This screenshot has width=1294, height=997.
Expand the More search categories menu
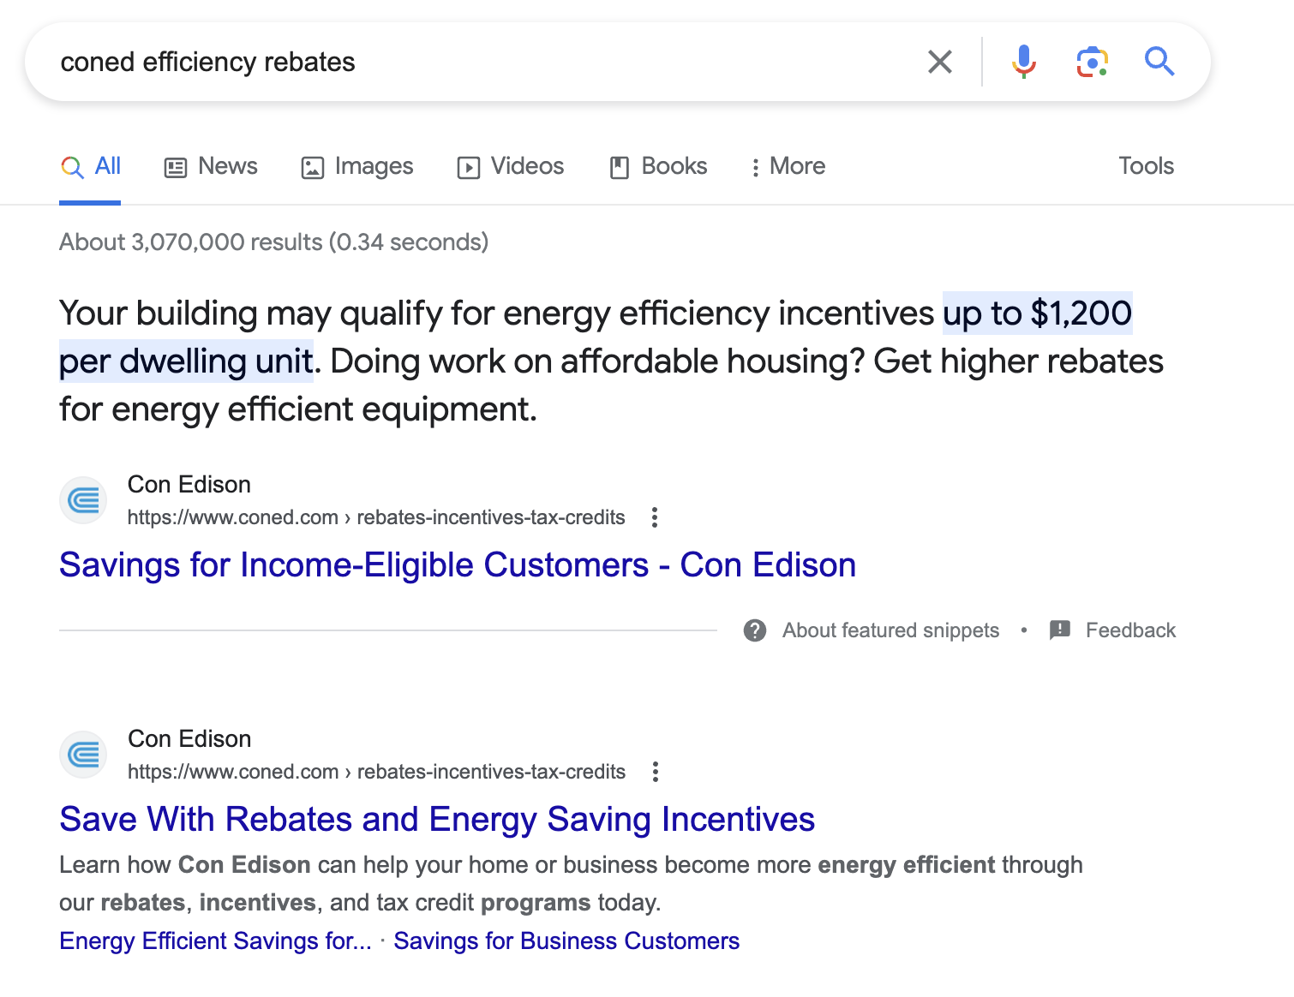coord(788,166)
